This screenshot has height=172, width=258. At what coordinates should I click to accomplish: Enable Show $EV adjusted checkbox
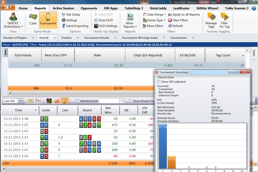pyautogui.click(x=159, y=82)
